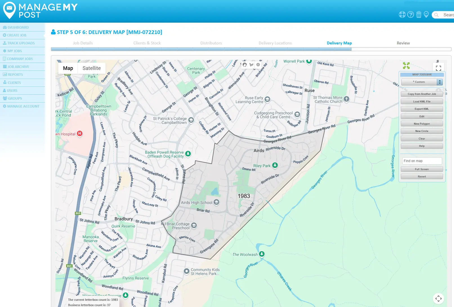Select the Delivery Map step
The width and height of the screenshot is (454, 307).
coord(339,43)
